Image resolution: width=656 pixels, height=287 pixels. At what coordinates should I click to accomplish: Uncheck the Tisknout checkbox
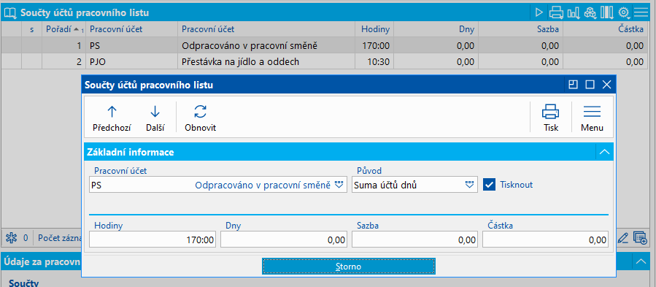tap(489, 184)
